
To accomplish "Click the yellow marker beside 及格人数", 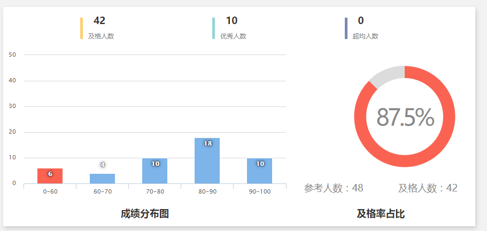I will coord(81,28).
